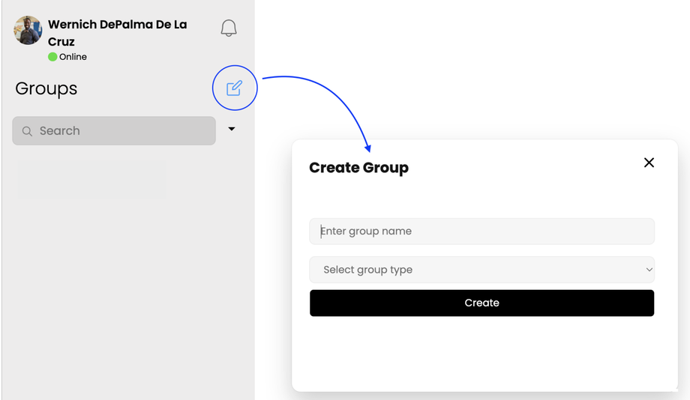Open the create group compose icon
Image resolution: width=690 pixels, height=400 pixels.
(x=235, y=88)
